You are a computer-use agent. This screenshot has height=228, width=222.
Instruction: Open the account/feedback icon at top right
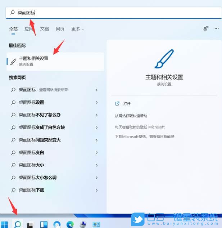206,28
